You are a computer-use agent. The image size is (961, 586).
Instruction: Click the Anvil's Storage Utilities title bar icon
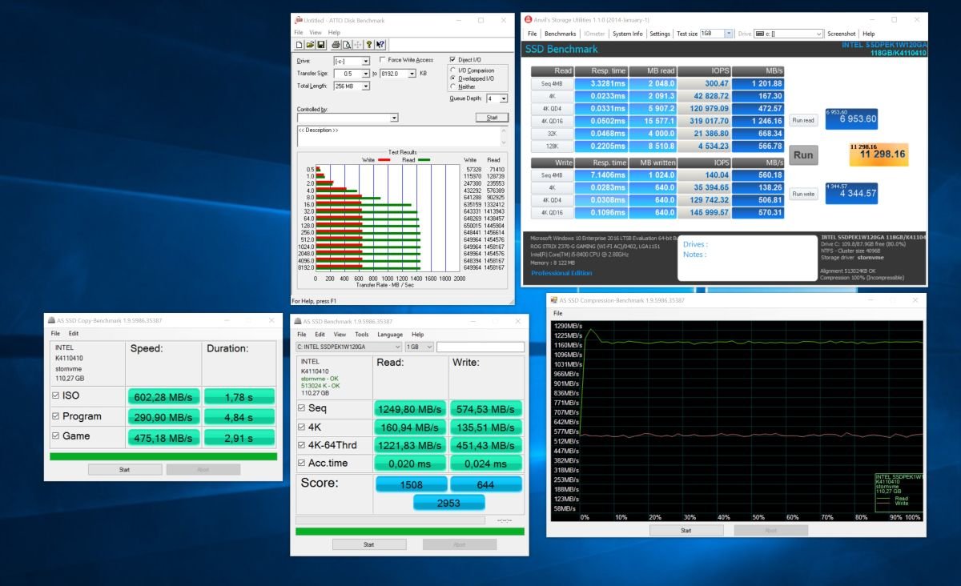pos(528,19)
